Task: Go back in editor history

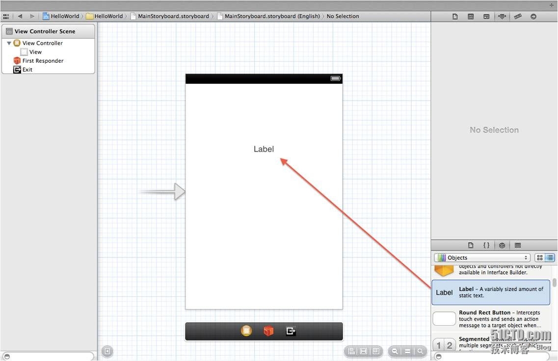Action: pos(20,16)
